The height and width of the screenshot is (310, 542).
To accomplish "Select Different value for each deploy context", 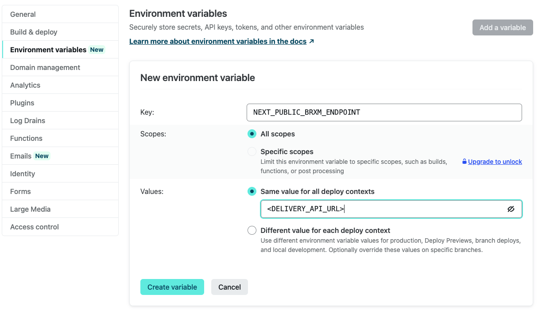I will coord(252,230).
